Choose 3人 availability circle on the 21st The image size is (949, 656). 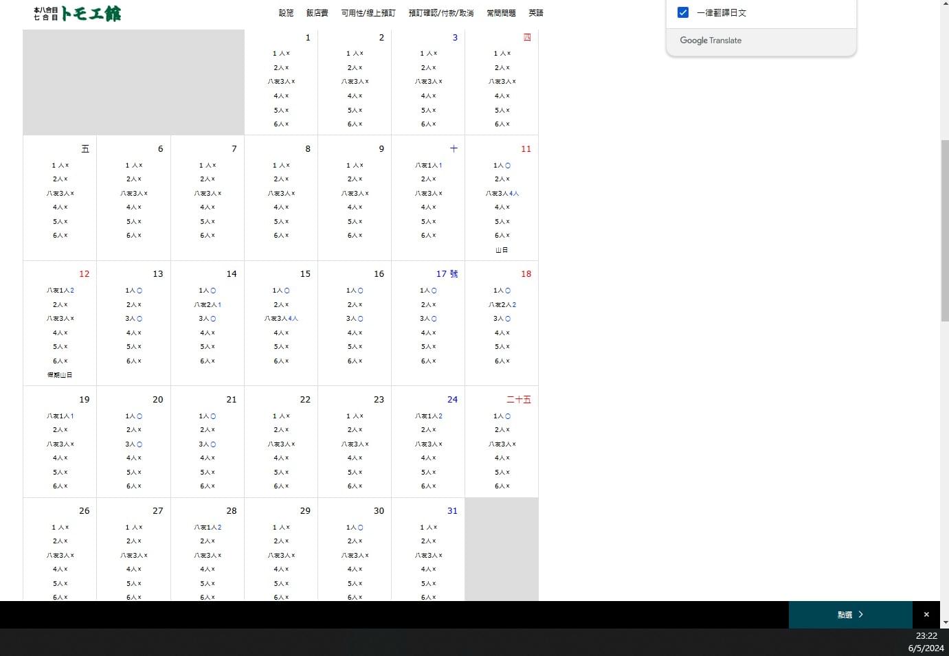213,444
